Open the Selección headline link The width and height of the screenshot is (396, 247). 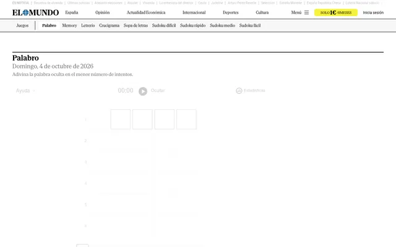click(268, 2)
